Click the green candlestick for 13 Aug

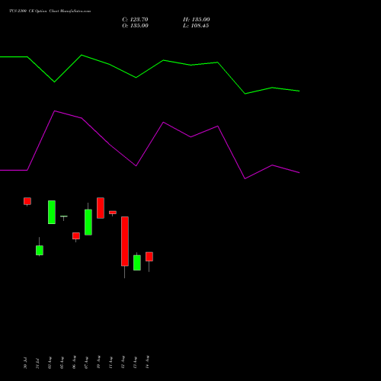(x=137, y=263)
